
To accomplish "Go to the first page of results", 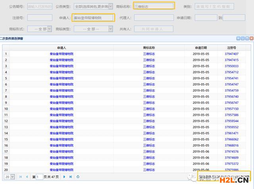I will coord(21,177).
